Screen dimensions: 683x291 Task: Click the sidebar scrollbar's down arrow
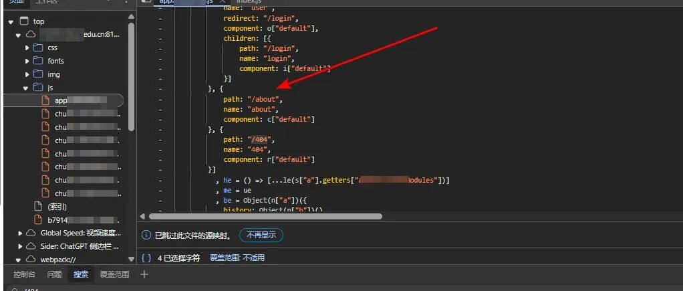pos(132,259)
